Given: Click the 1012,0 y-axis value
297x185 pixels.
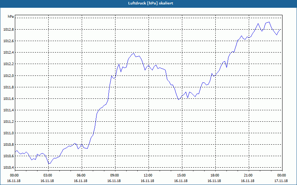Looking at the screenshot, I should [x=9, y=76].
